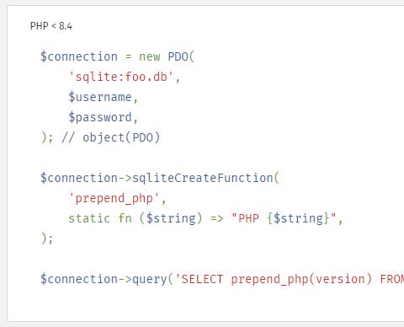Click the "static" keyword
This screenshot has width=404, height=327.
pyautogui.click(x=89, y=218)
